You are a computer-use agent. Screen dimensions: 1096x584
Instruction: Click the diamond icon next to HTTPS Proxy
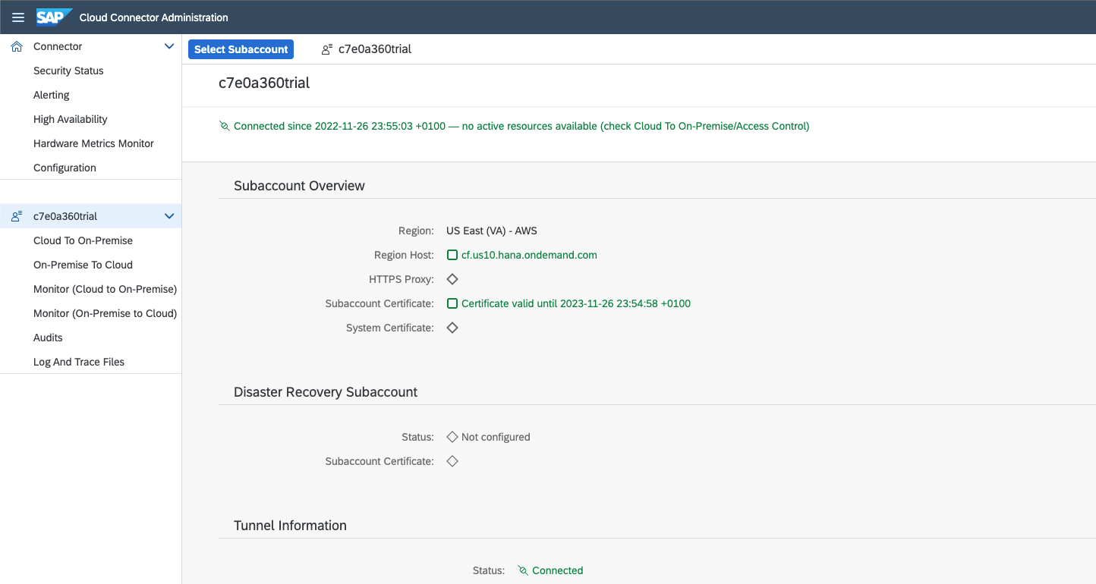click(452, 279)
